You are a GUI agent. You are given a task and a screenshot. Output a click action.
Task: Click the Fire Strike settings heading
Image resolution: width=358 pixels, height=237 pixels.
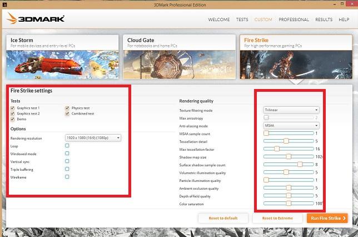31,91
